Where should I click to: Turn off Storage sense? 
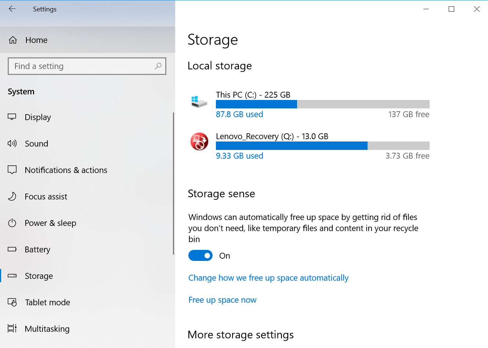click(200, 255)
